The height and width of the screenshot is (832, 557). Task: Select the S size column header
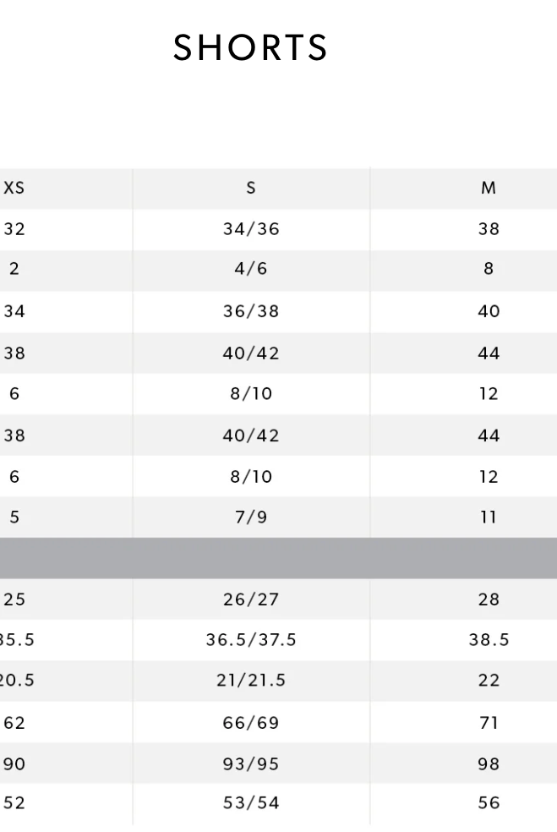point(251,188)
